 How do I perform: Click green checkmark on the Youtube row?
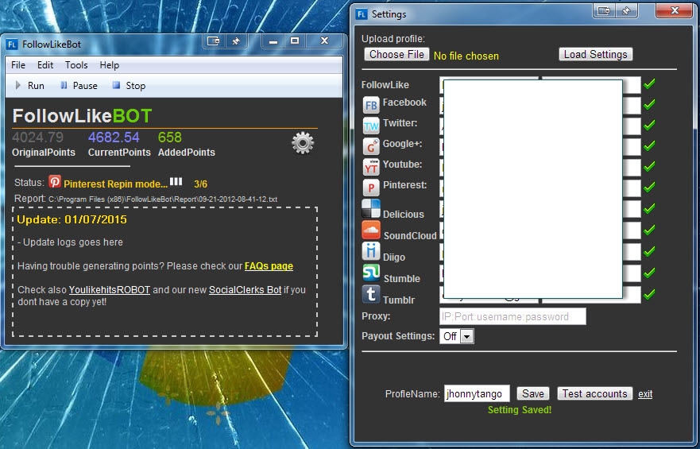tap(650, 165)
